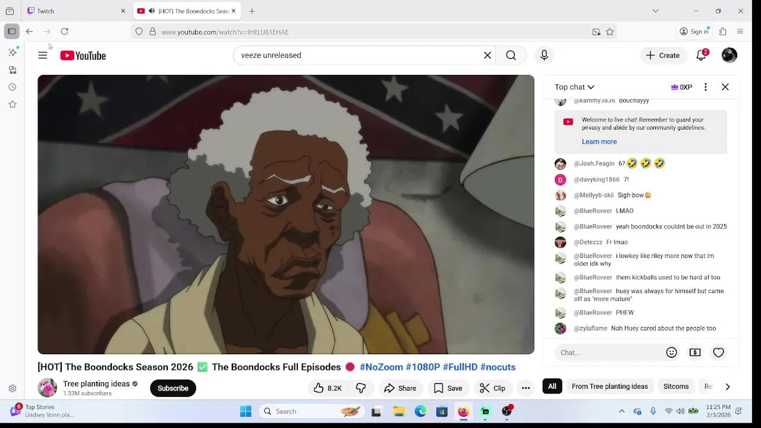This screenshot has width=761, height=428.
Task: Open bookmarks star in Firefox sidebar
Action: pyautogui.click(x=12, y=104)
